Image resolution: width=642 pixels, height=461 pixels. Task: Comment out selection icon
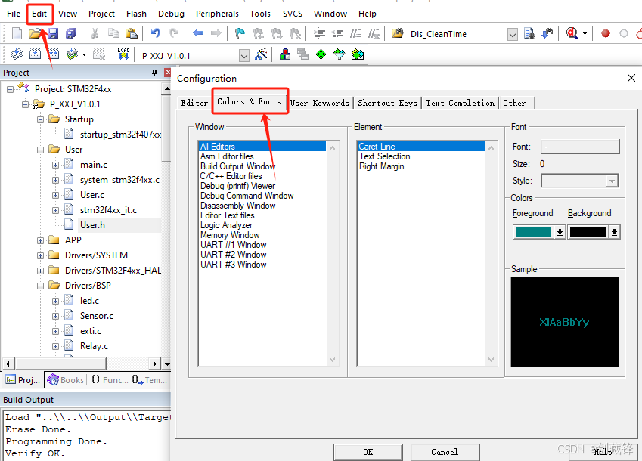click(356, 33)
